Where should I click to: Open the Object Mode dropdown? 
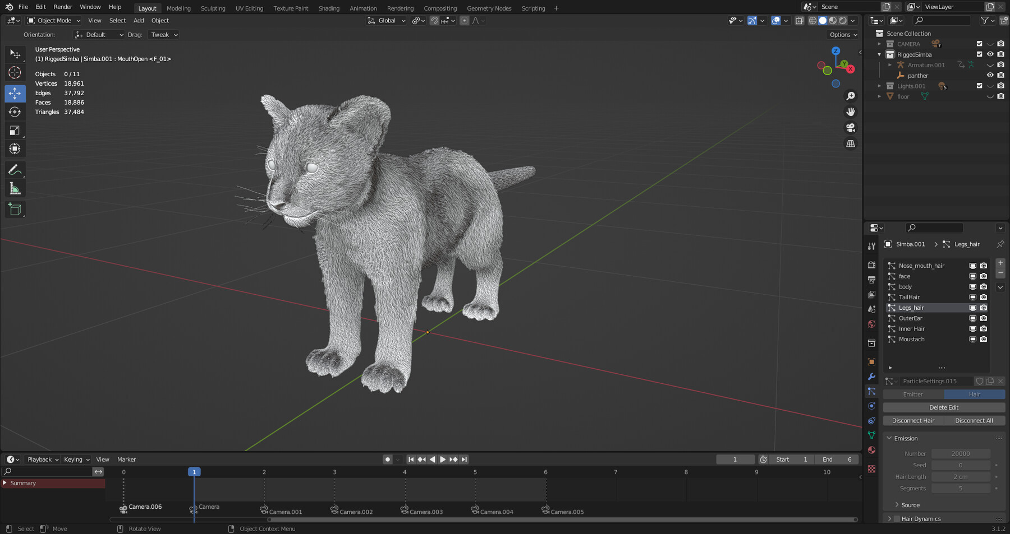click(53, 20)
